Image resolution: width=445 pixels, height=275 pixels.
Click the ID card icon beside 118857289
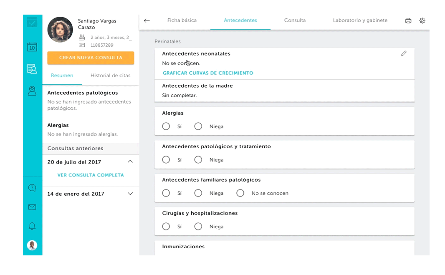tap(82, 45)
